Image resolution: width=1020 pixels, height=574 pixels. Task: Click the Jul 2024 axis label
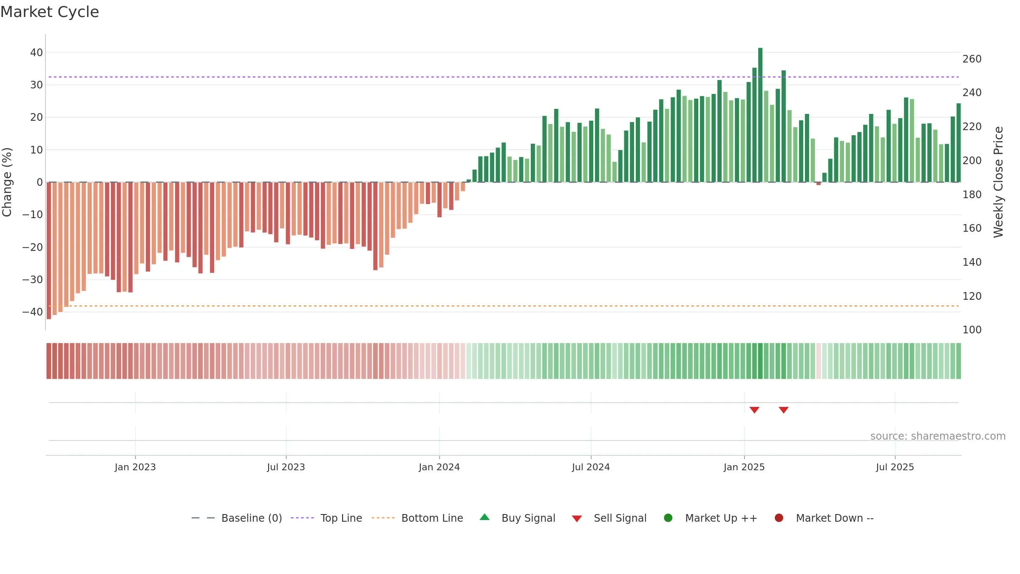pos(591,467)
